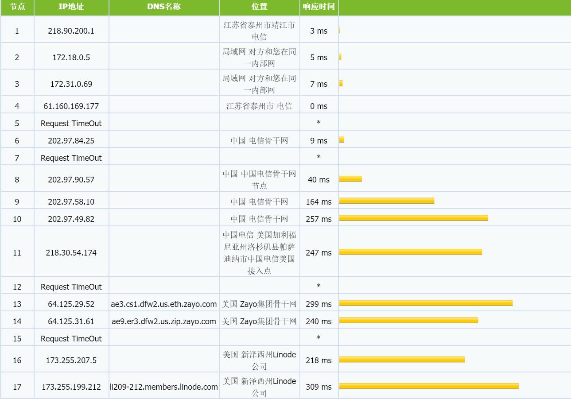Click 美国 Zayo集团骨干网 in row 13
The width and height of the screenshot is (571, 399).
coord(259,304)
